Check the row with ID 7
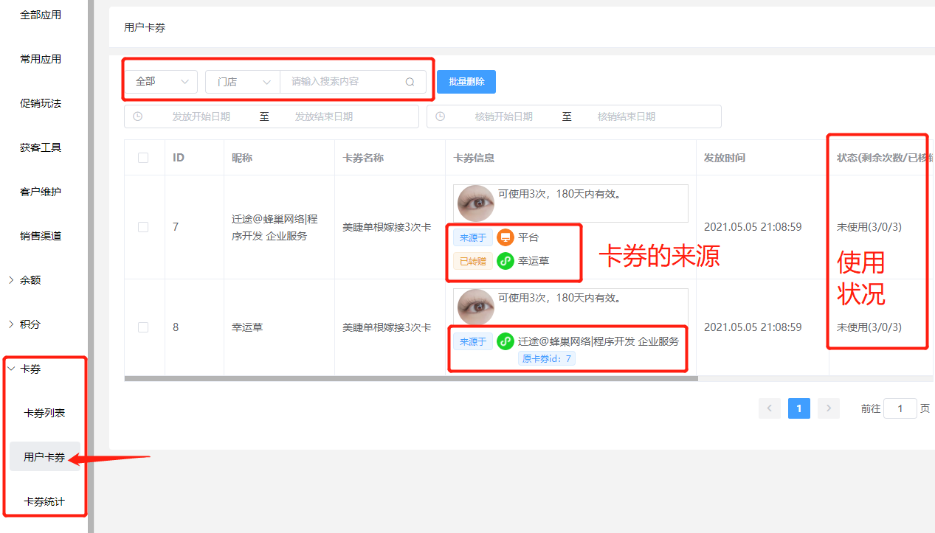Screen dimensions: 935x533 [x=143, y=227]
